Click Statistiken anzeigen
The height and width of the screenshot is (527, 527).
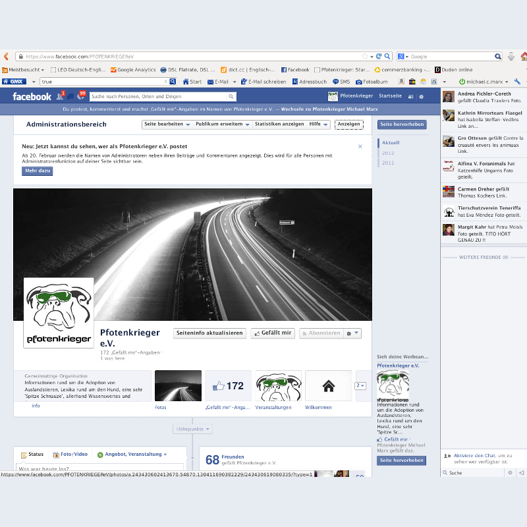point(279,125)
